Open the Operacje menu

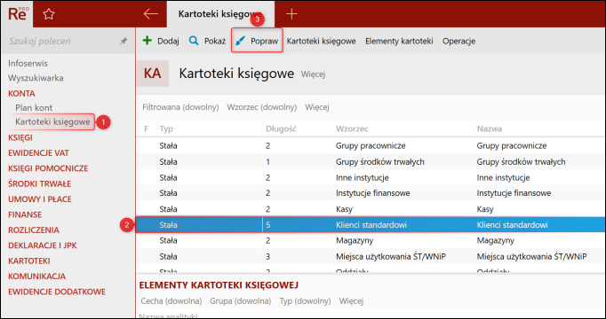(x=458, y=41)
